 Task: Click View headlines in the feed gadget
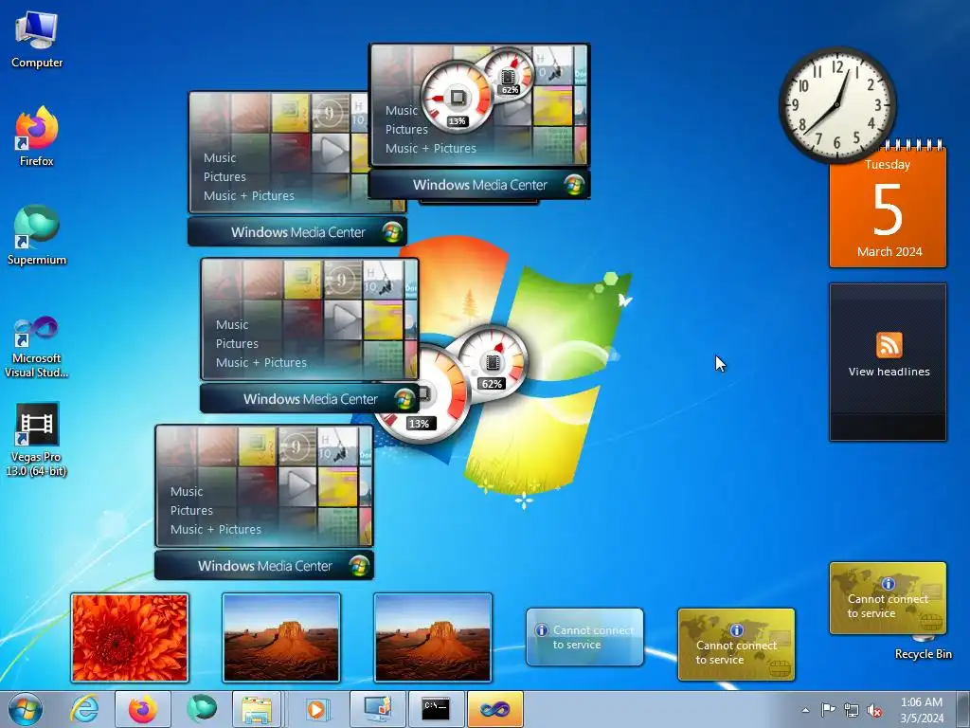(889, 372)
